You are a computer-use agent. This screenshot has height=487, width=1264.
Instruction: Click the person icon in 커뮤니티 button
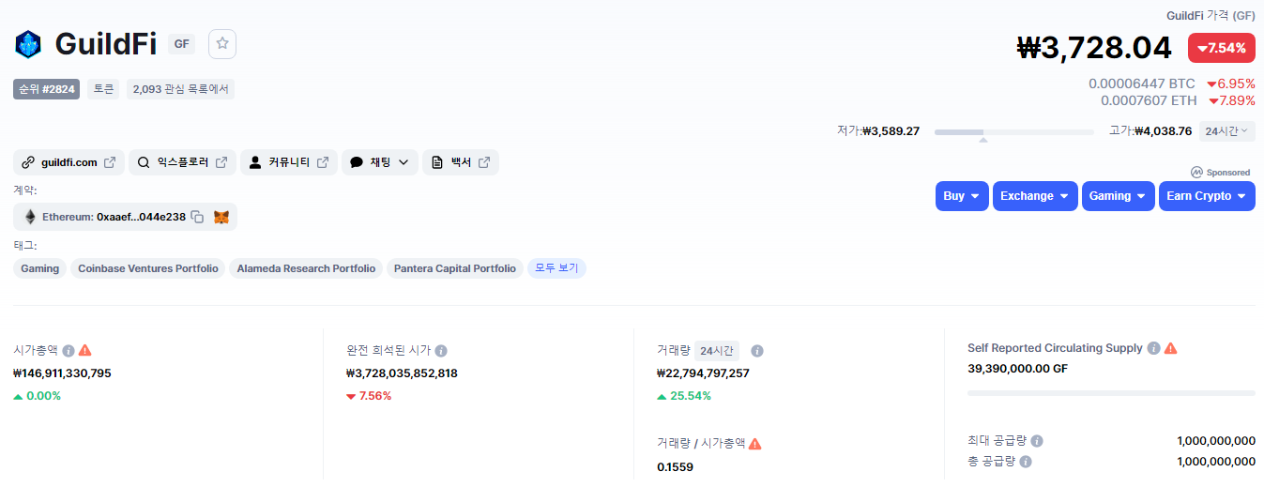255,162
